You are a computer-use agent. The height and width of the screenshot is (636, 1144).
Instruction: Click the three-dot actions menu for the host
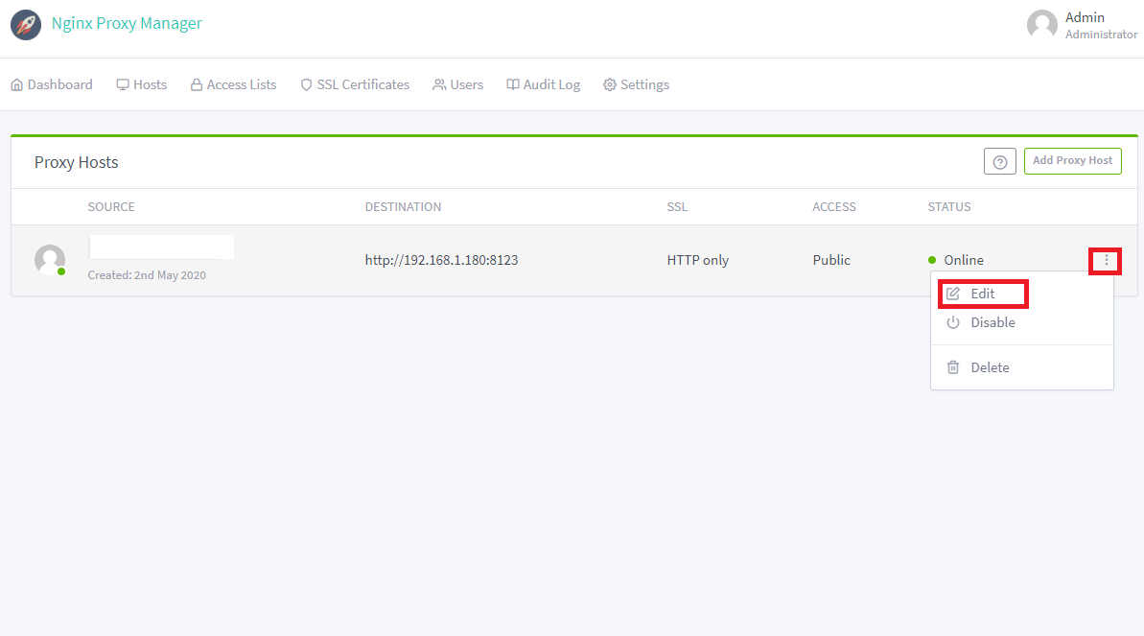1106,260
